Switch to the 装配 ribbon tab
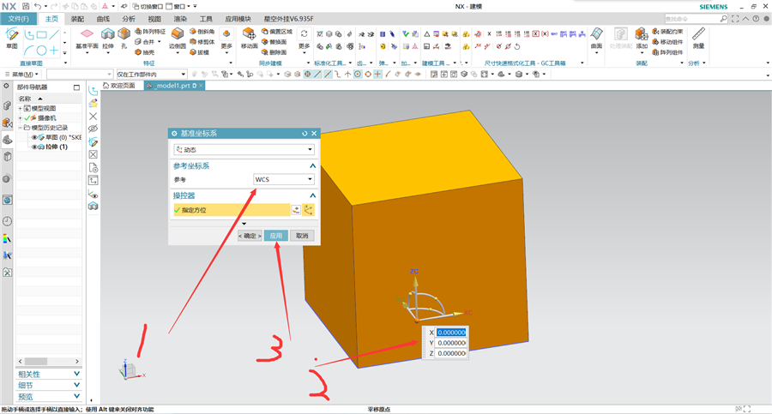The width and height of the screenshot is (772, 414). (x=77, y=19)
